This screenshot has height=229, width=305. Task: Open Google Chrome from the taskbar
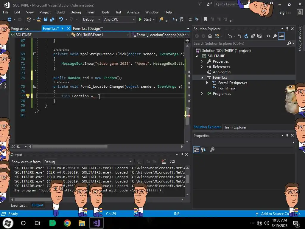(67, 223)
